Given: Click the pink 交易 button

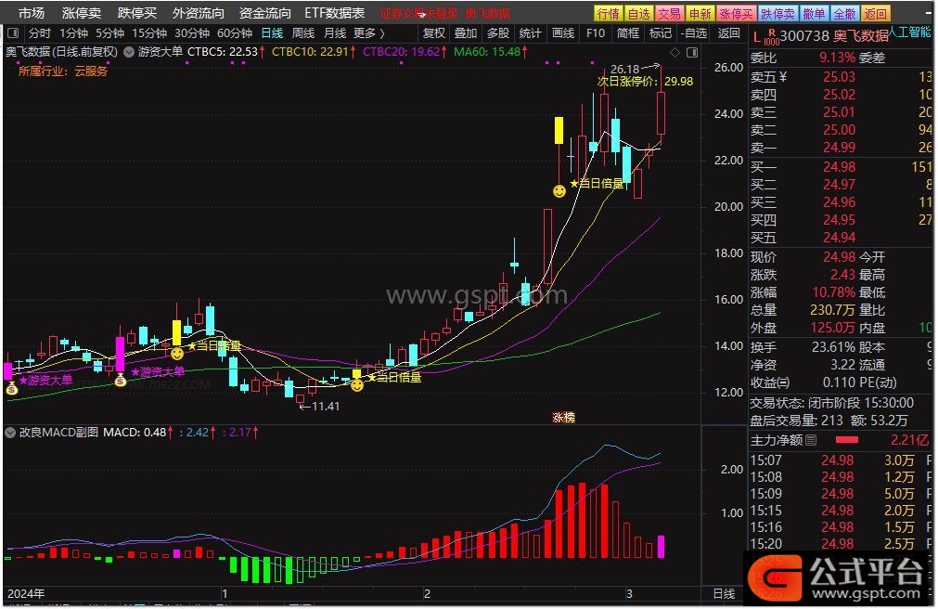Looking at the screenshot, I should tap(669, 13).
